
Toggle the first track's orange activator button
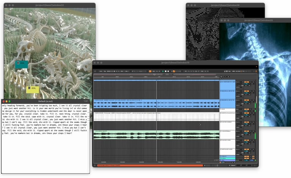(246, 82)
